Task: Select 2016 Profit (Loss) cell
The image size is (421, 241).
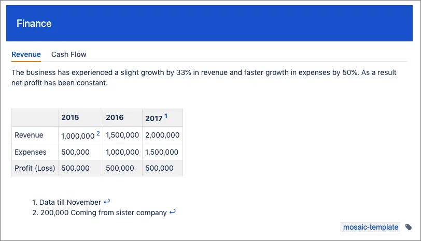Action: coord(122,168)
